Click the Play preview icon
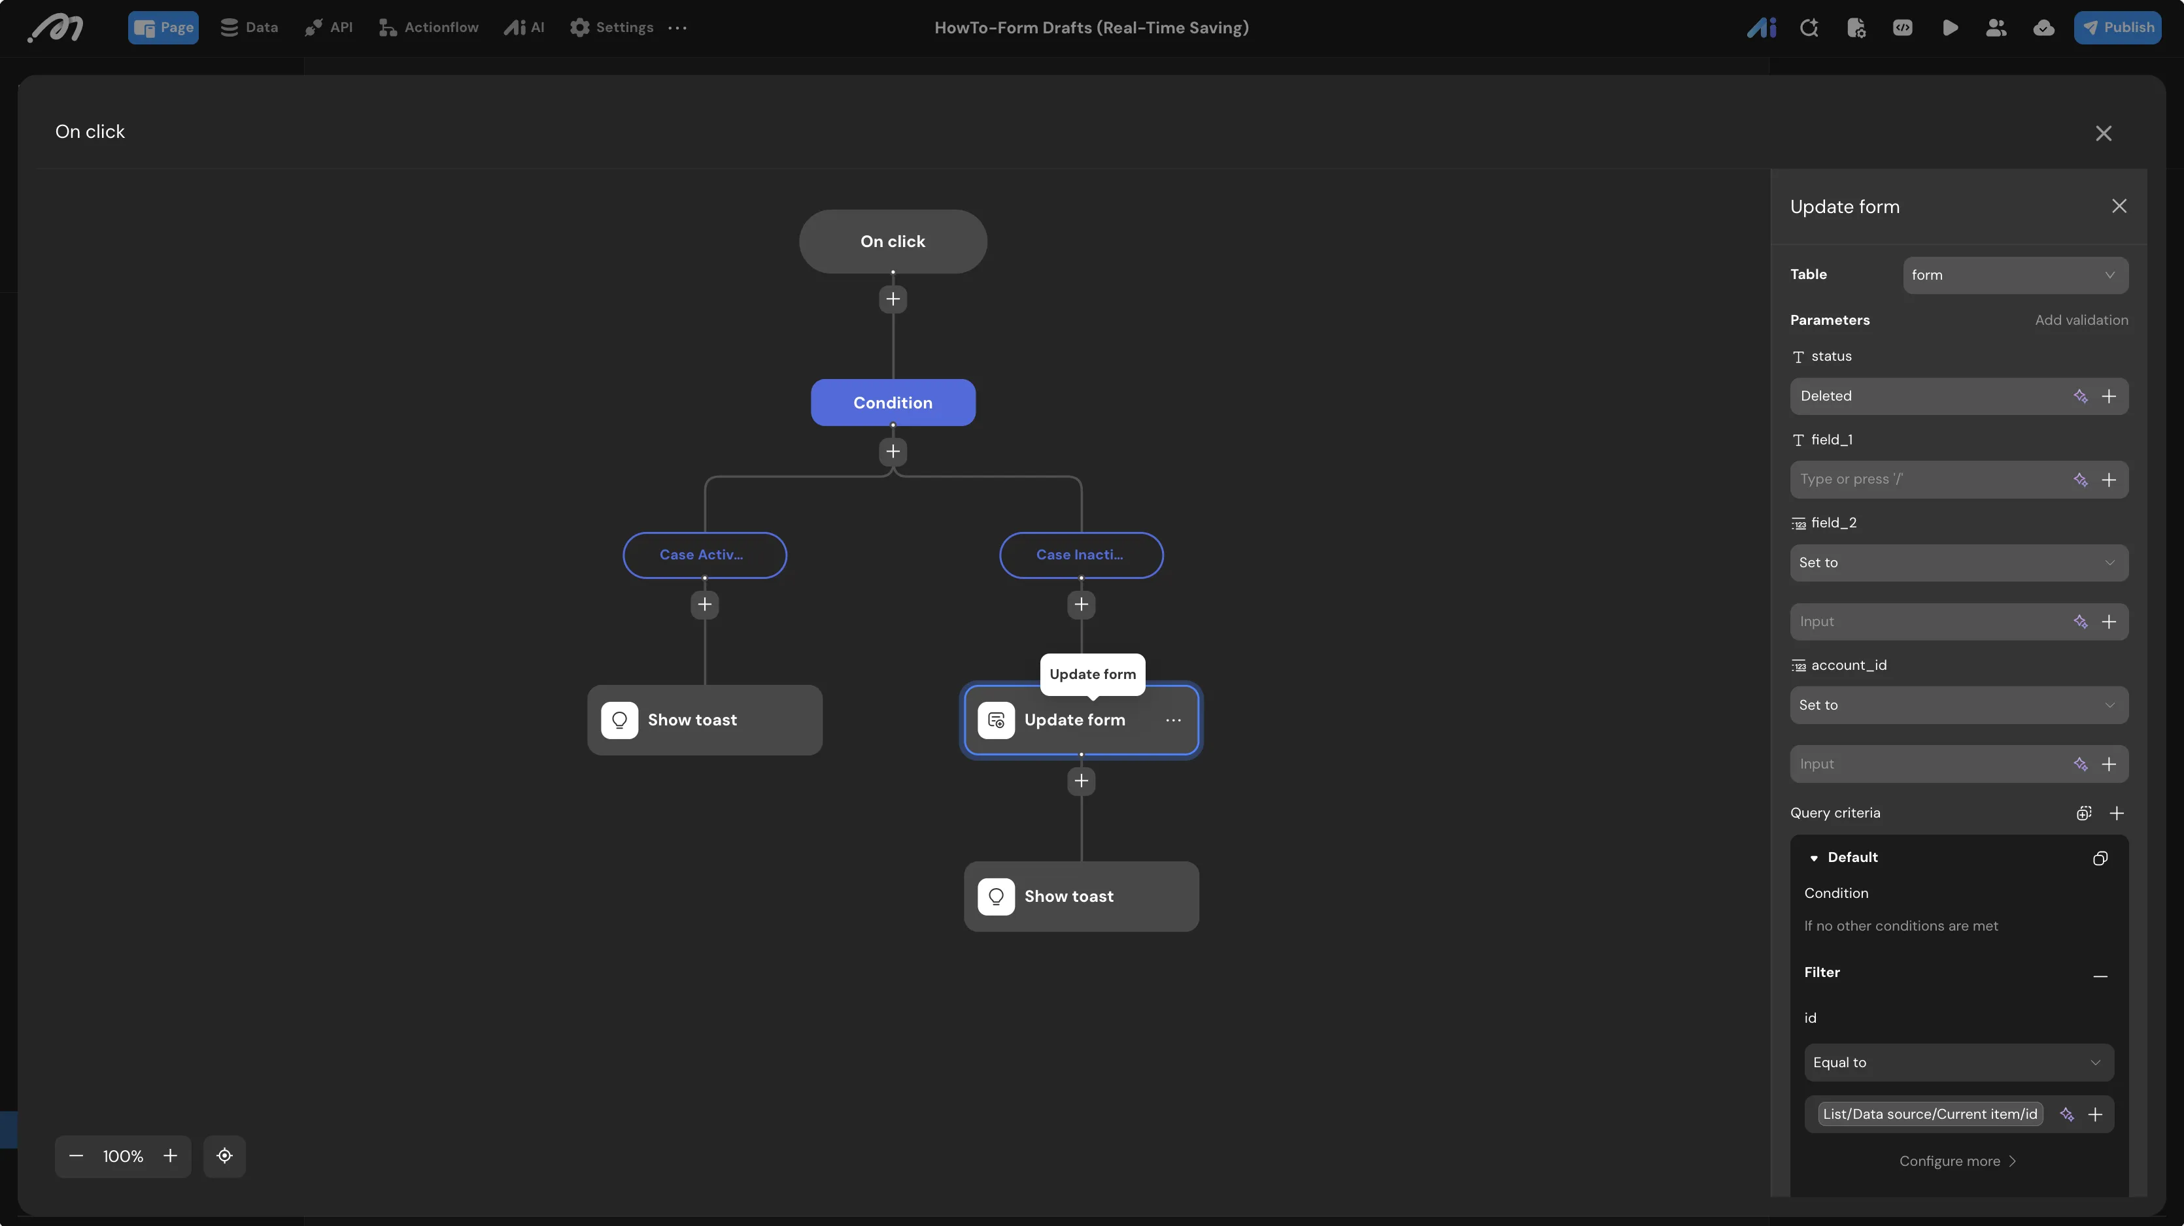The height and width of the screenshot is (1226, 2184). click(x=1950, y=28)
